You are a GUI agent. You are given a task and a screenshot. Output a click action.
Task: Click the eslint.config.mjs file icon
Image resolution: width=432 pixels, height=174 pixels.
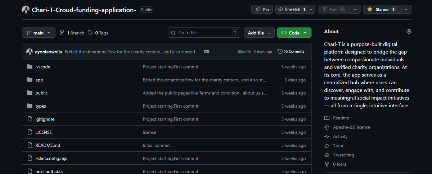30,158
